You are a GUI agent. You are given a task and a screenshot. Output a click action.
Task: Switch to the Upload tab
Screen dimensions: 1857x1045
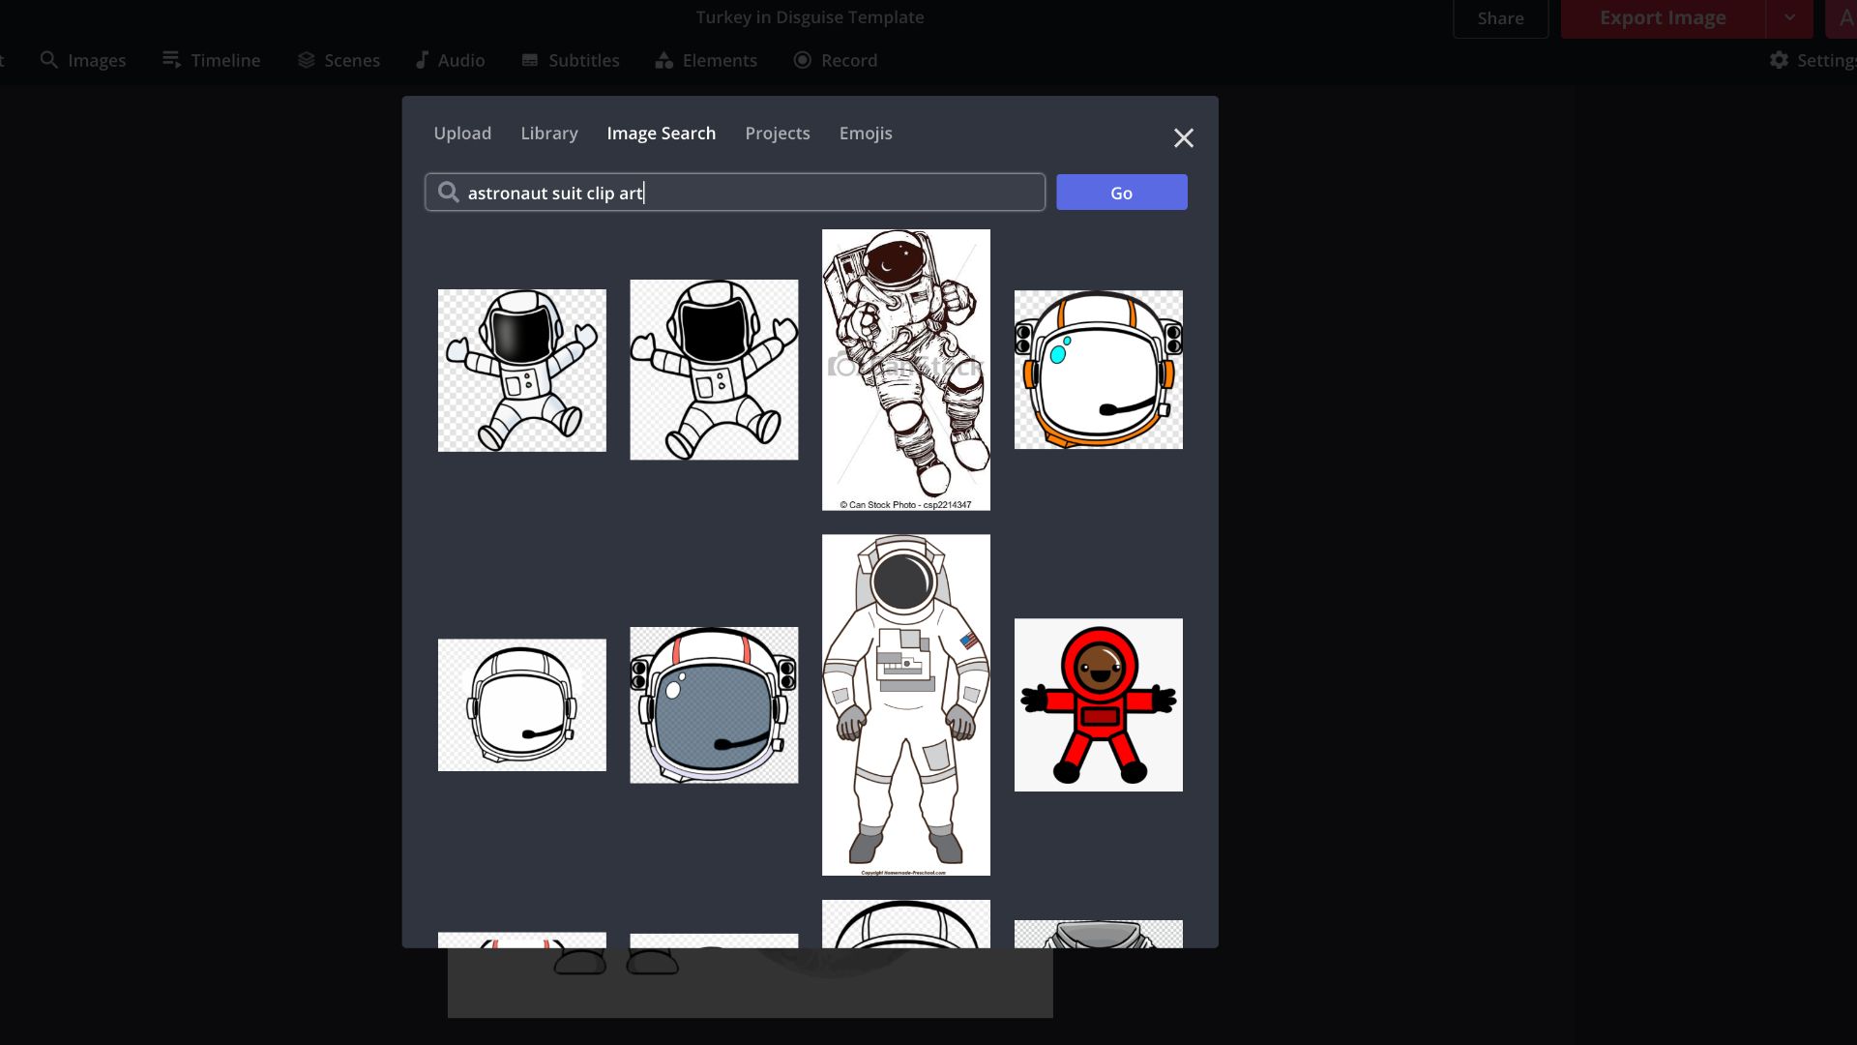coord(462,134)
